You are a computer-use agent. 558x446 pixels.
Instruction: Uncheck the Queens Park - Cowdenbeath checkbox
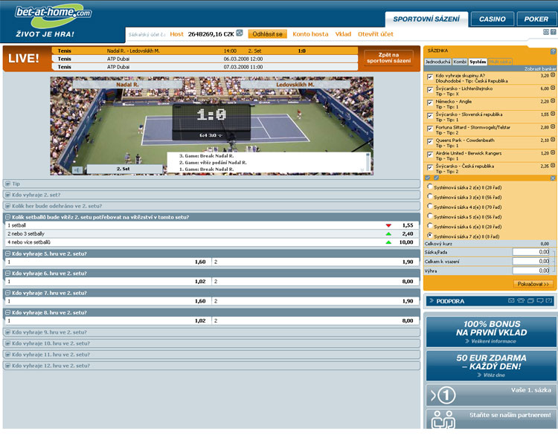[x=429, y=141]
